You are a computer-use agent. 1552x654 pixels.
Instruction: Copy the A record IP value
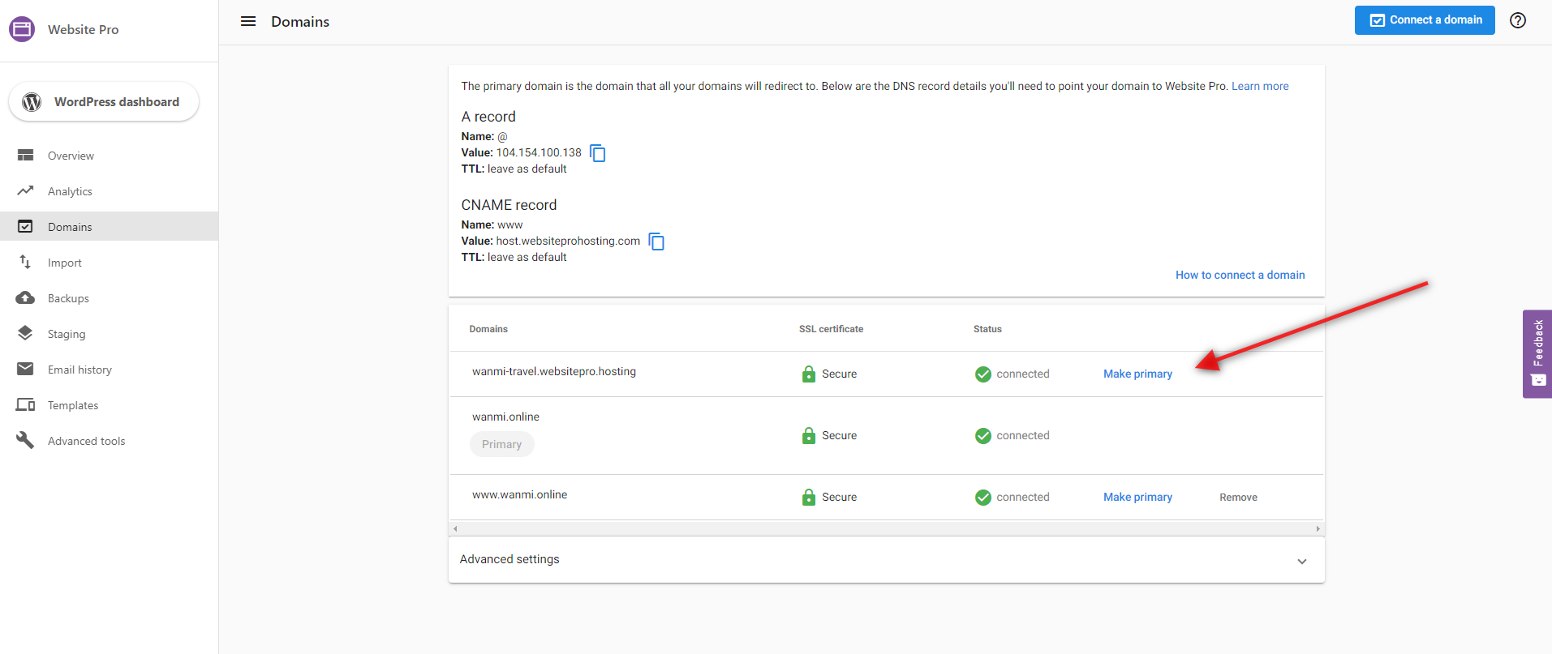[598, 153]
